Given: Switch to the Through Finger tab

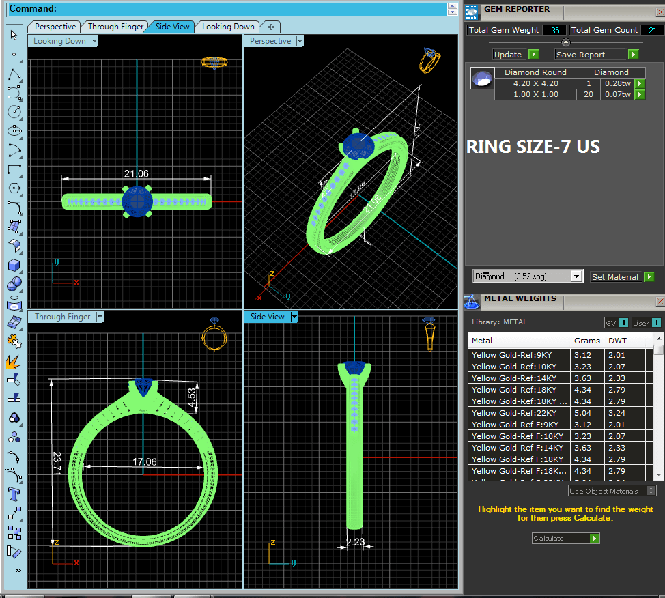Looking at the screenshot, I should point(115,27).
